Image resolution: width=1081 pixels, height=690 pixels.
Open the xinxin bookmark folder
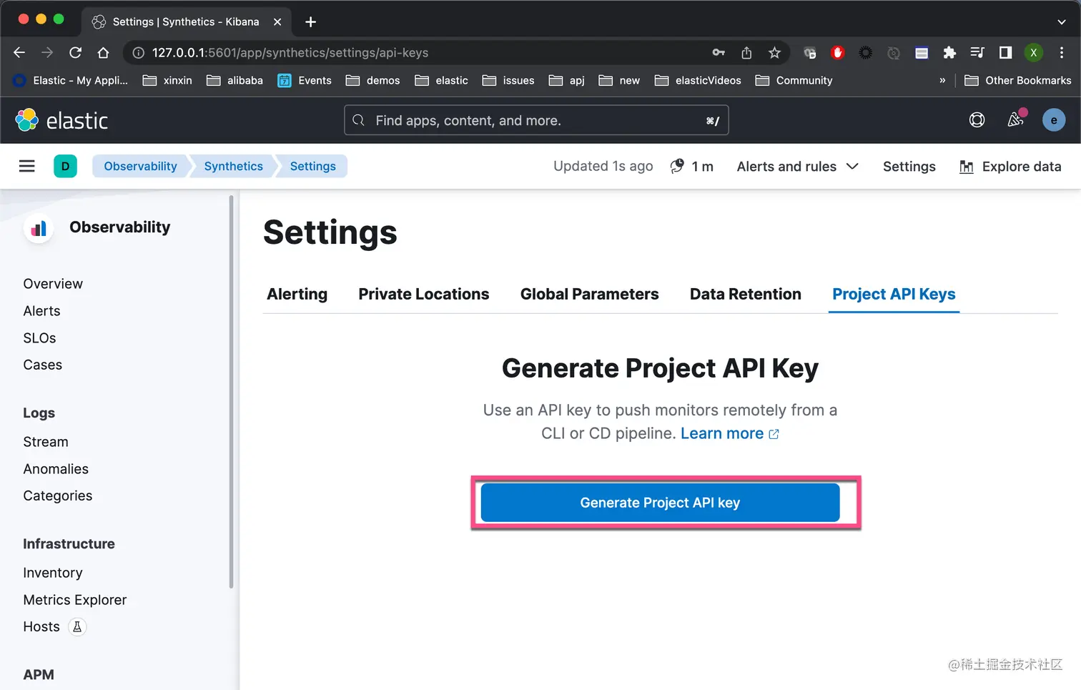pos(167,80)
